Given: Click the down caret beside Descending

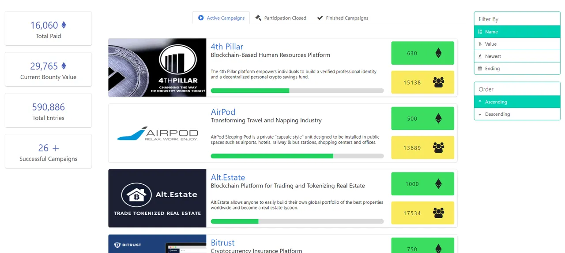Looking at the screenshot, I should (x=480, y=114).
